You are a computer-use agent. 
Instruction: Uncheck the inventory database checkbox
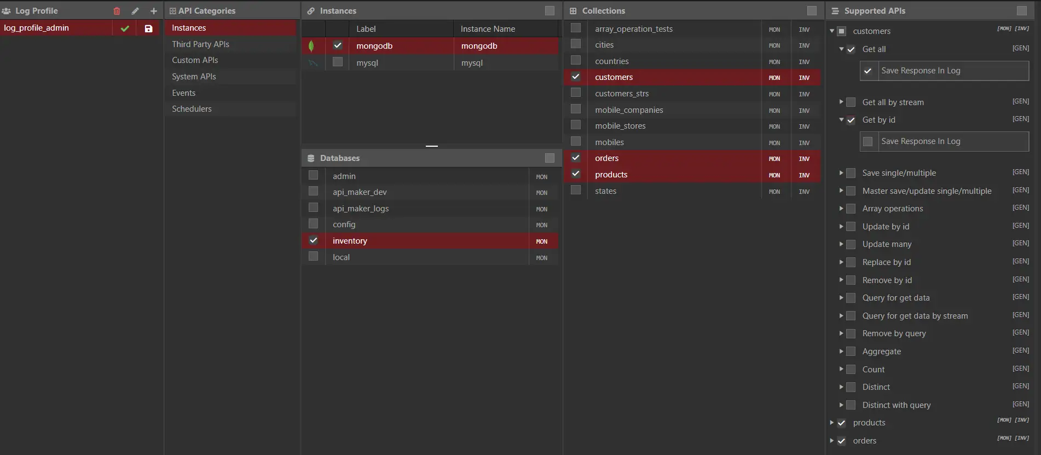pos(313,240)
